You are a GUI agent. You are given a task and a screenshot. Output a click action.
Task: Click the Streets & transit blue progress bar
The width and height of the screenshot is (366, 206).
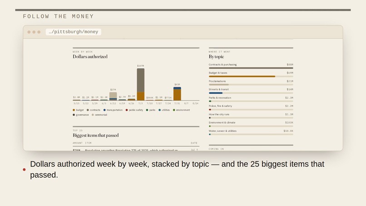point(216,93)
